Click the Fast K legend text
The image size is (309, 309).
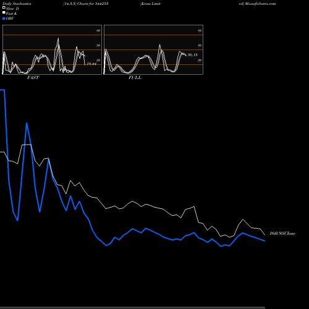[12, 14]
